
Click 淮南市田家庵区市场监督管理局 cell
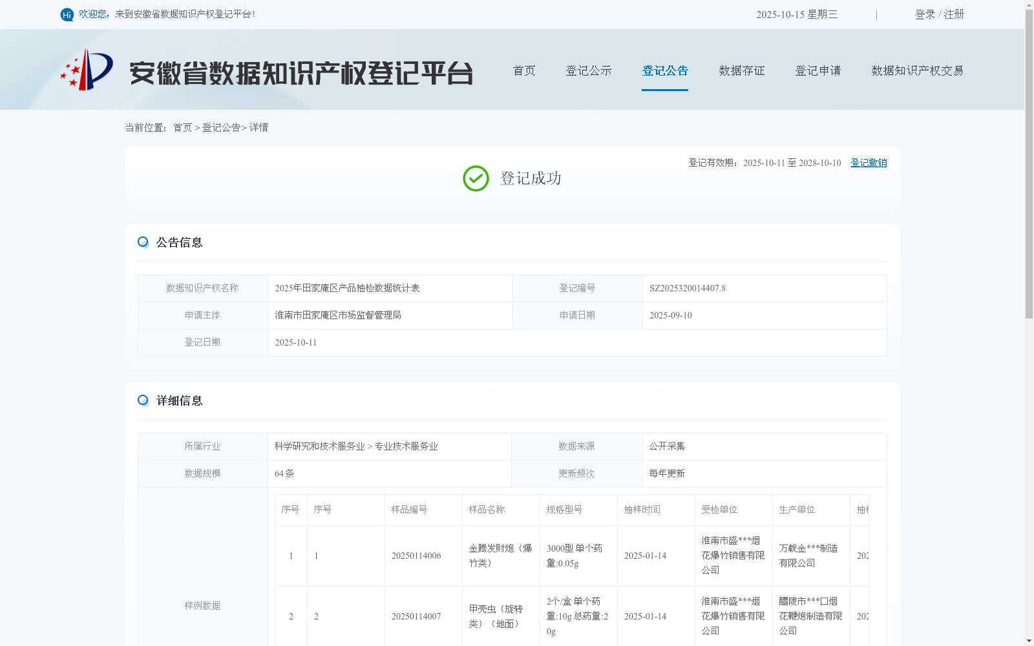(x=390, y=315)
